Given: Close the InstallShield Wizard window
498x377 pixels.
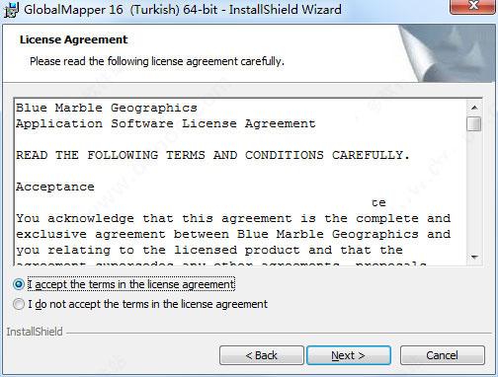Looking at the screenshot, I should (473, 6).
